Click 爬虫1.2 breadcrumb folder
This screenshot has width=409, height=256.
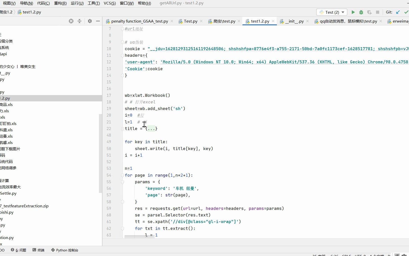pyautogui.click(x=6, y=12)
